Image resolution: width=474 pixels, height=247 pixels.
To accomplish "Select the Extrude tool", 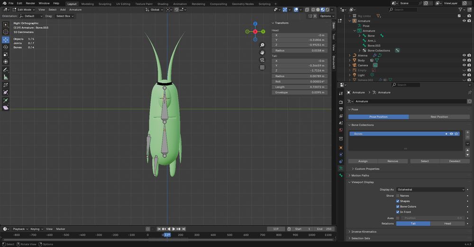I will pyautogui.click(x=6, y=100).
